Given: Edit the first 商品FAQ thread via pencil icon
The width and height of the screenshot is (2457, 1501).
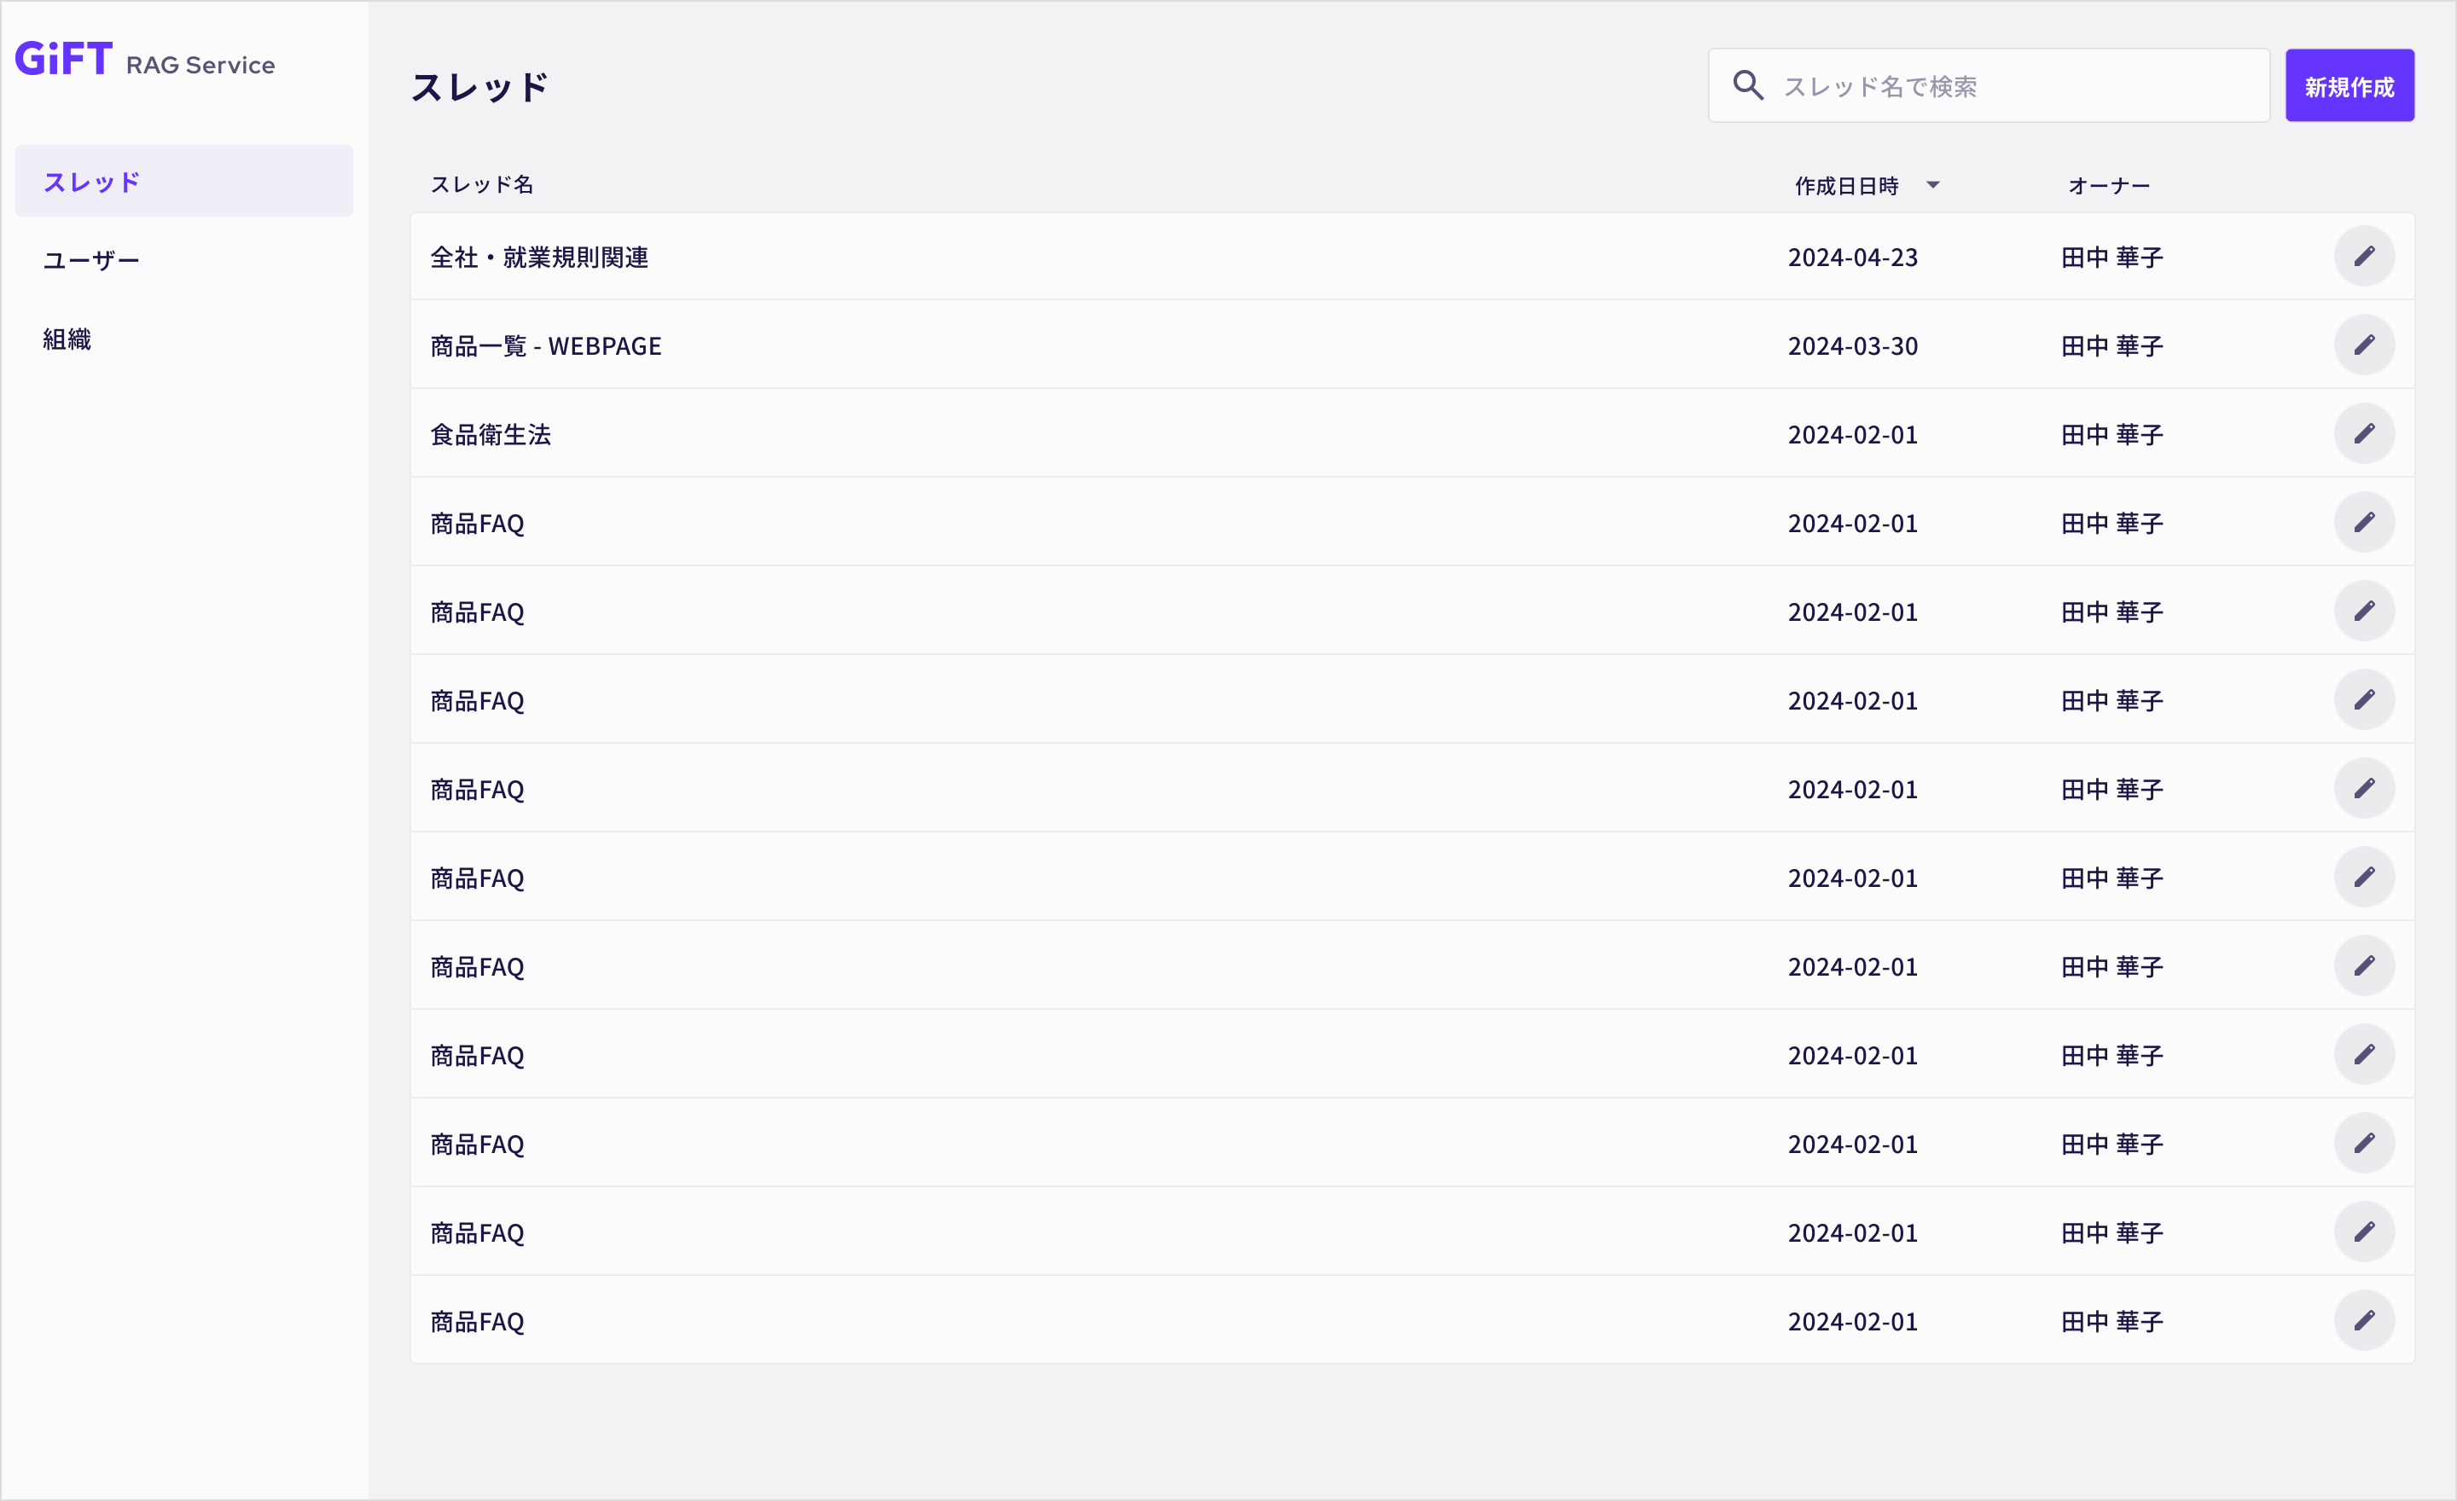Looking at the screenshot, I should point(2363,522).
